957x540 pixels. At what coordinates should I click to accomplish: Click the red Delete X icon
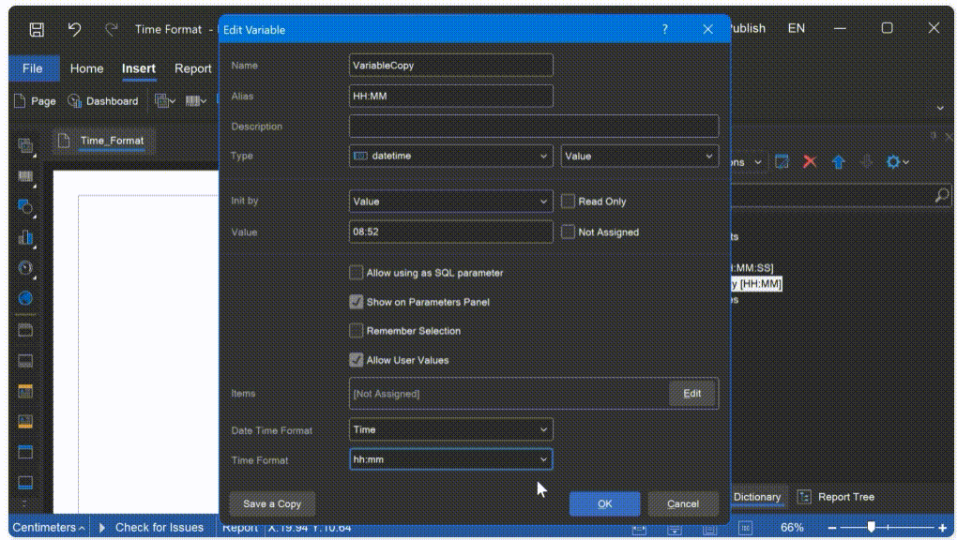tap(810, 162)
